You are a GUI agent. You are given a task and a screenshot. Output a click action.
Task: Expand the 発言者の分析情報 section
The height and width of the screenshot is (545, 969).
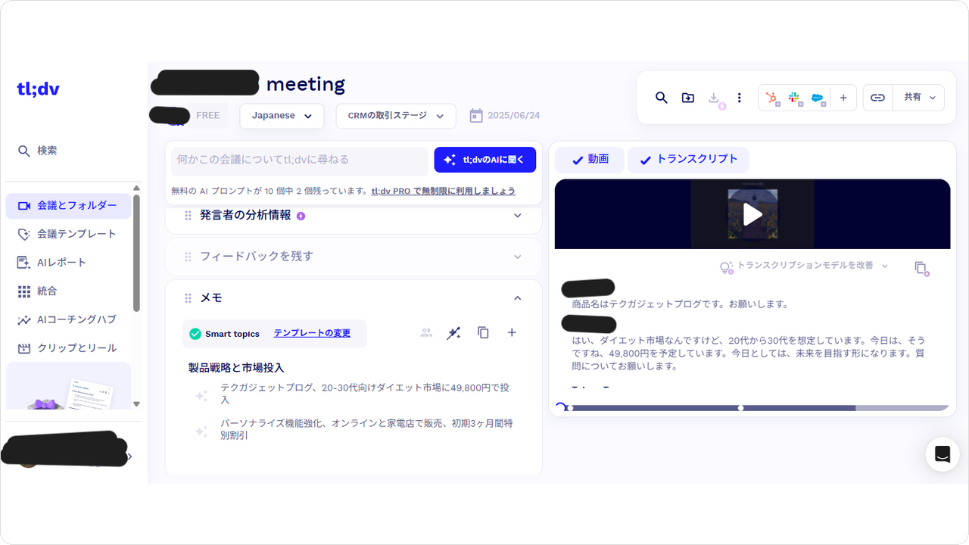pos(518,216)
